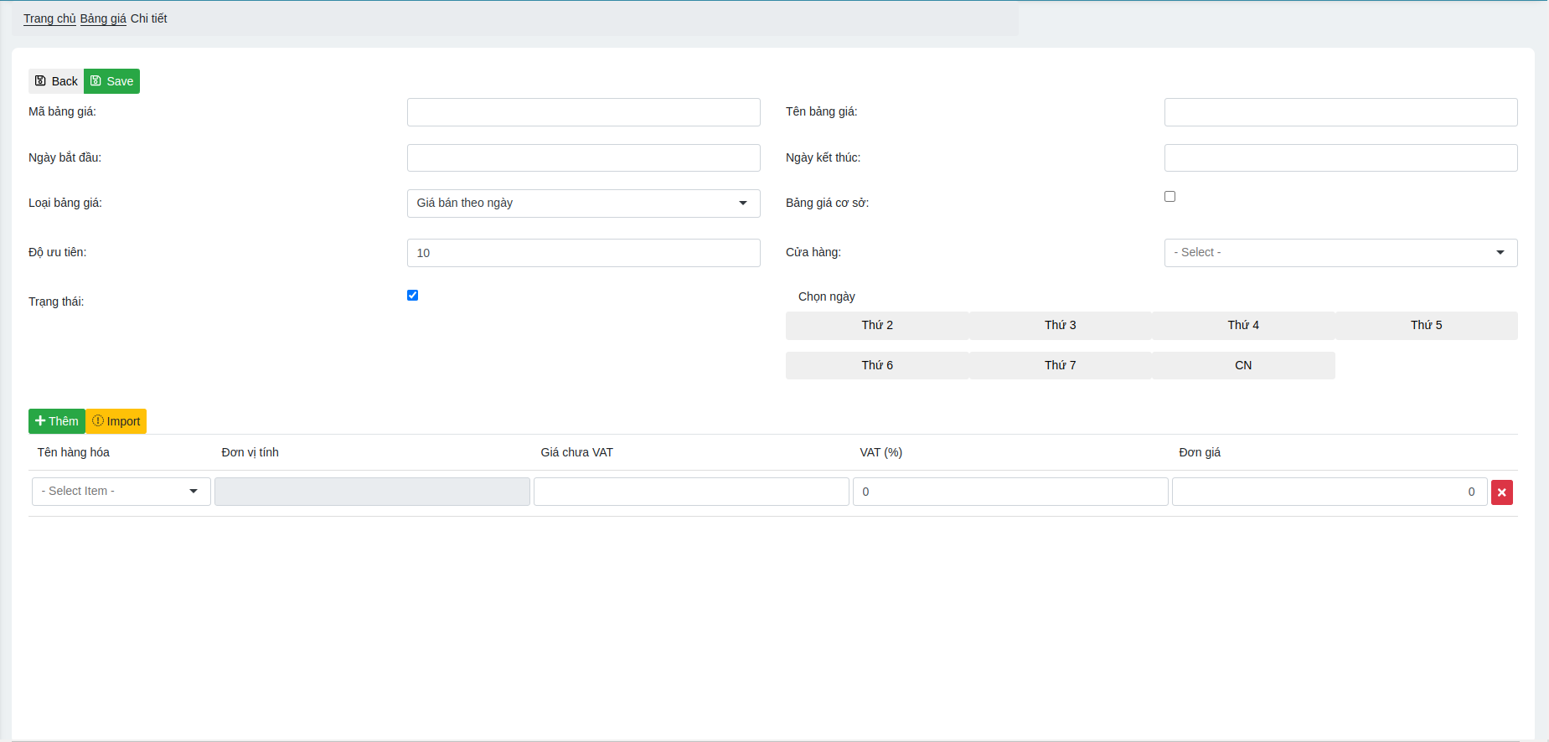Add a new item row with Thêm
Screen dimensions: 1549x742
tap(57, 421)
